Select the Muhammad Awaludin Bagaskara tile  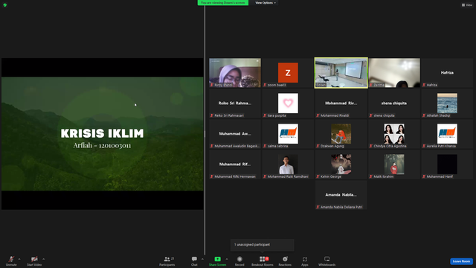235,134
